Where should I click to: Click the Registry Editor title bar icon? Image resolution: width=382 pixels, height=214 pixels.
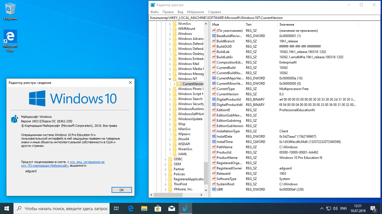(153, 5)
